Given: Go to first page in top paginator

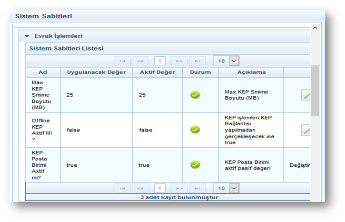Looking at the screenshot, I should (122, 61).
